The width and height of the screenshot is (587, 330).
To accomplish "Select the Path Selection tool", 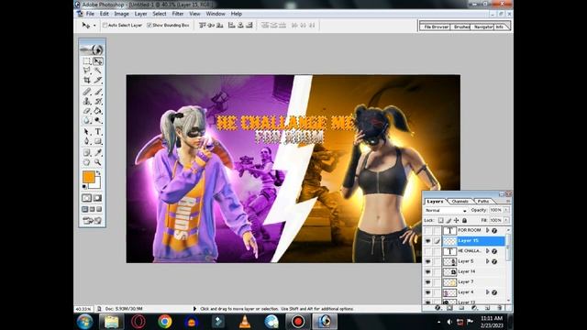I will pyautogui.click(x=87, y=132).
